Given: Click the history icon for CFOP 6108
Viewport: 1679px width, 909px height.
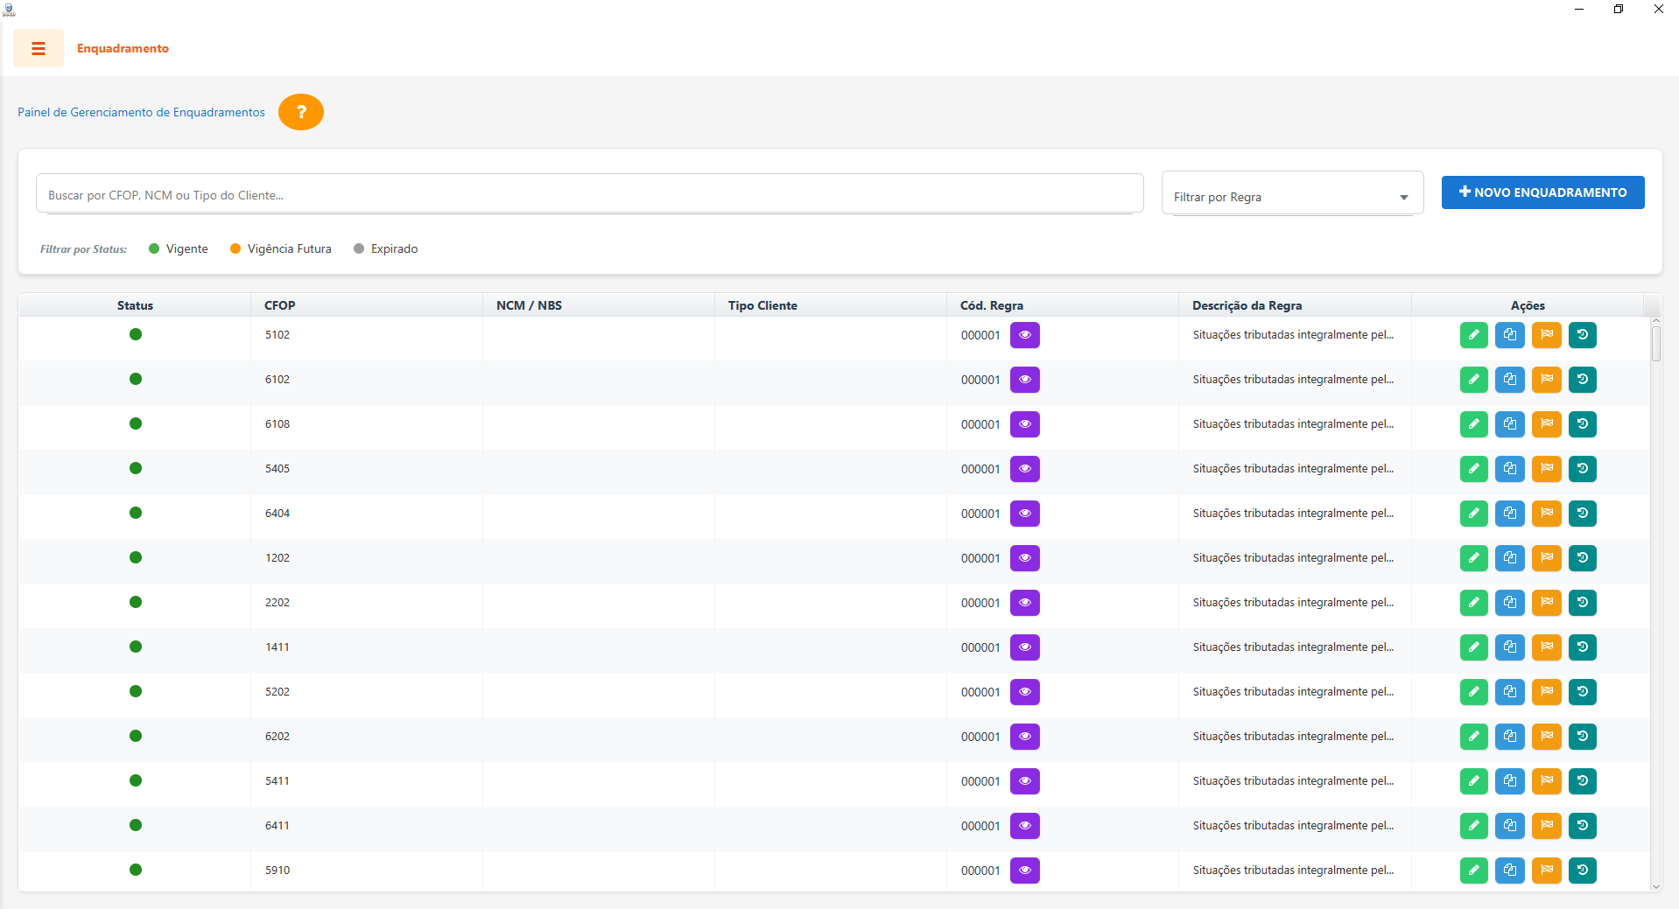Looking at the screenshot, I should (1583, 424).
